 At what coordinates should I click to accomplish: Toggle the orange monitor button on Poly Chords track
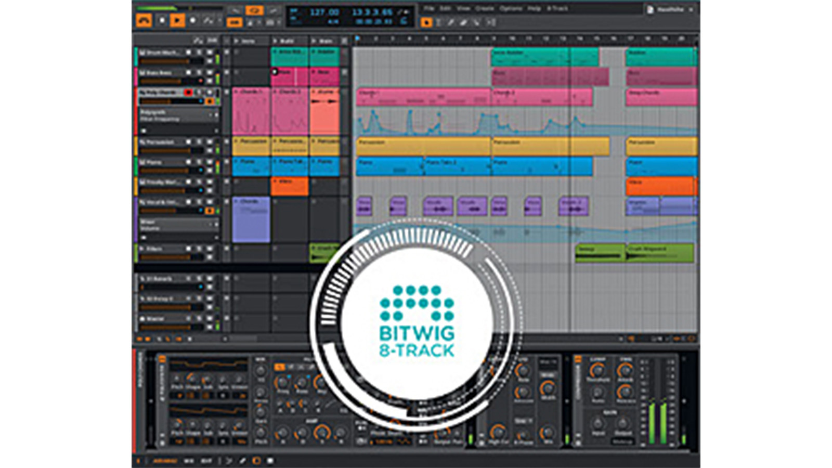(210, 101)
